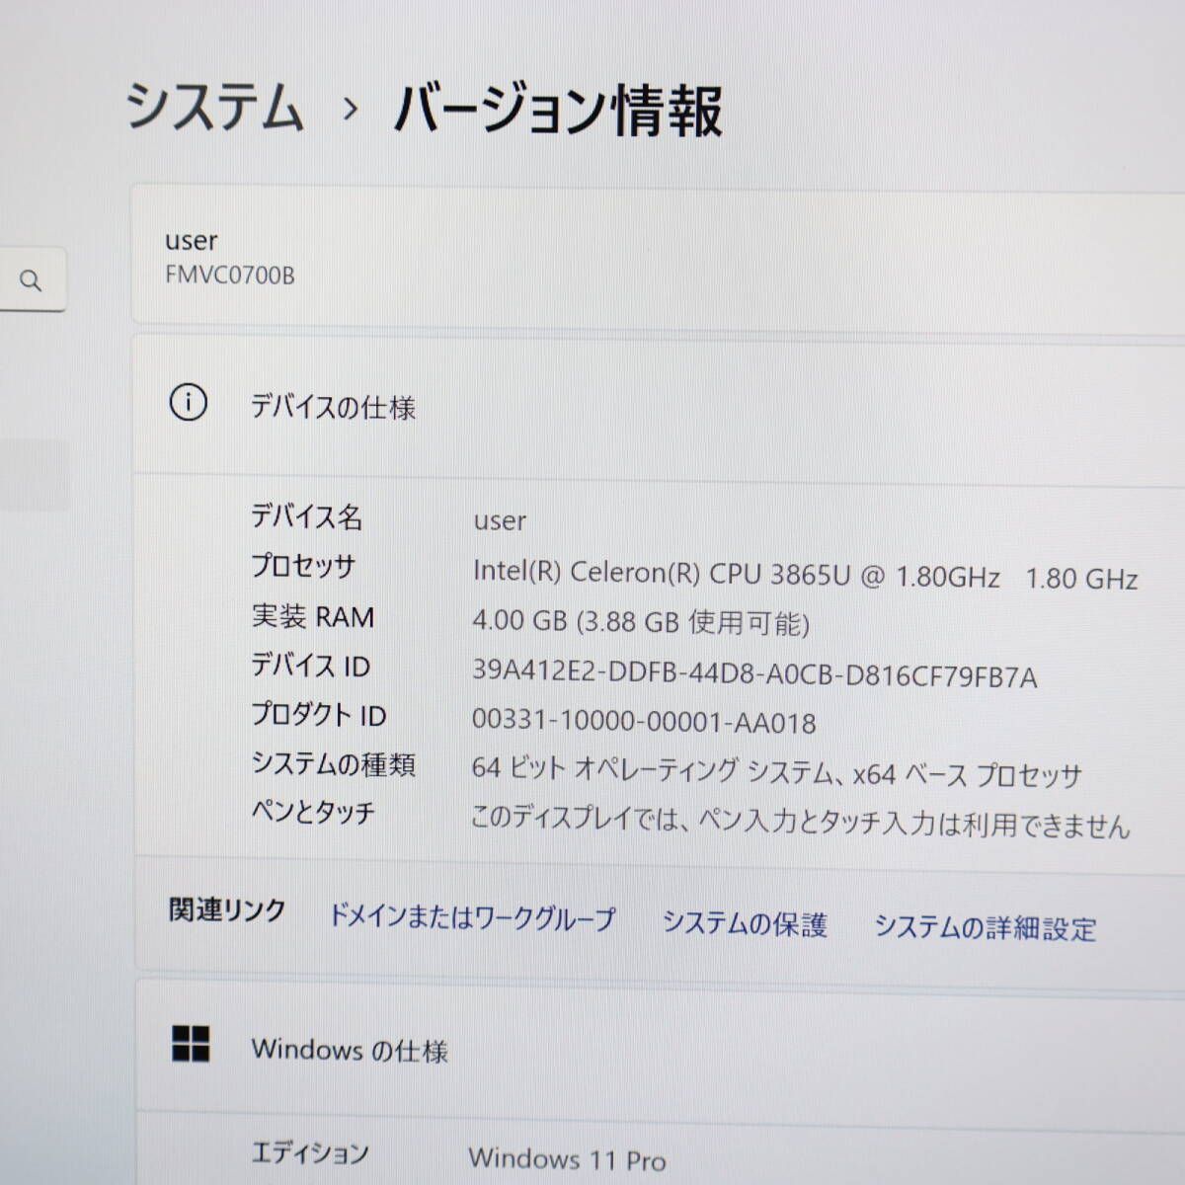Click the プロダクト ID label
This screenshot has height=1185, width=1185.
(319, 714)
